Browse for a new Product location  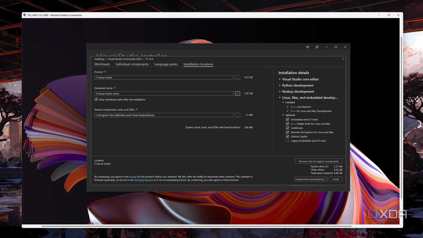[x=237, y=77]
